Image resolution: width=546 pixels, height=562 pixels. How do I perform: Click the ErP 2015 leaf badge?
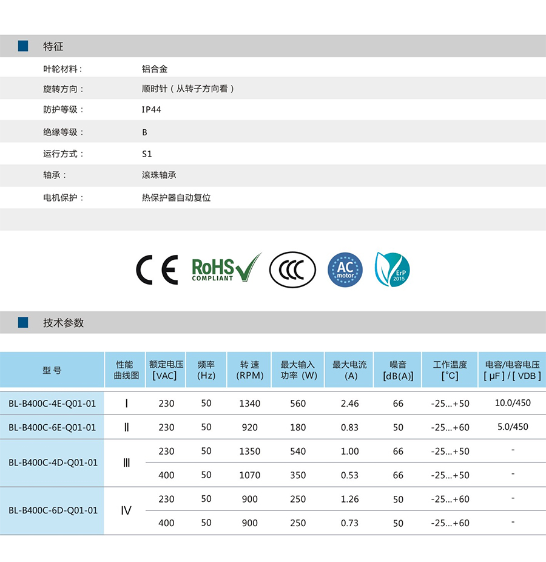393,269
